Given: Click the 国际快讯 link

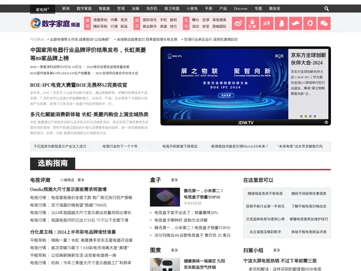Looking at the screenshot, I should [x=149, y=20].
